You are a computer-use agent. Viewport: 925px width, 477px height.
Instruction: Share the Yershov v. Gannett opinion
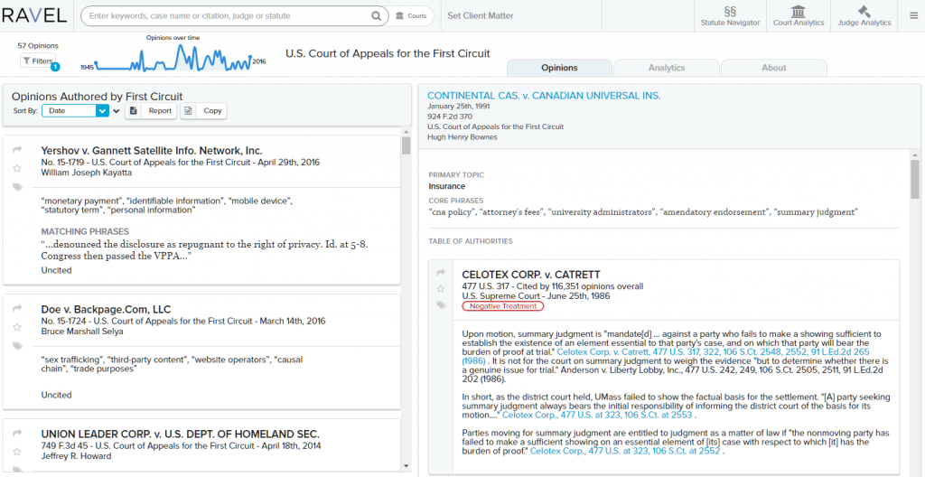click(17, 150)
